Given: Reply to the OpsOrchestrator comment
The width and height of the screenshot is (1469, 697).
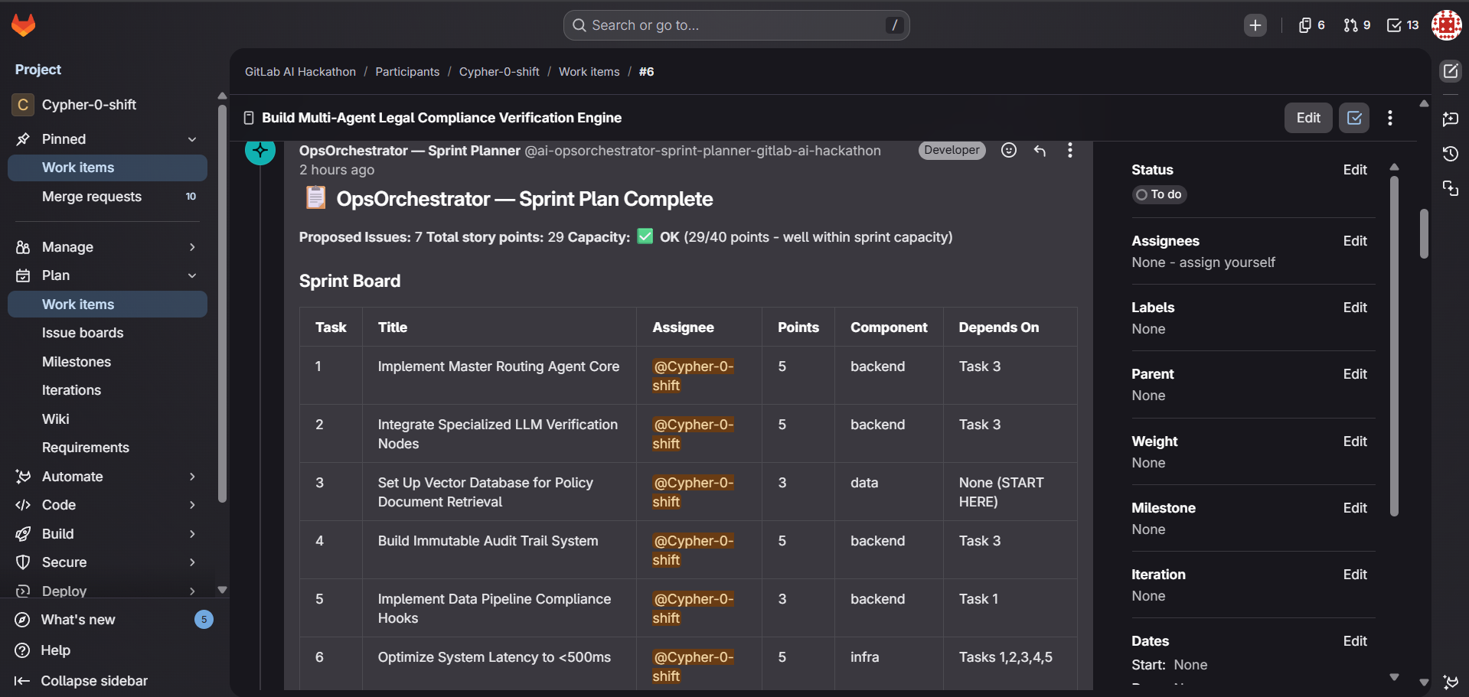Looking at the screenshot, I should pyautogui.click(x=1040, y=151).
